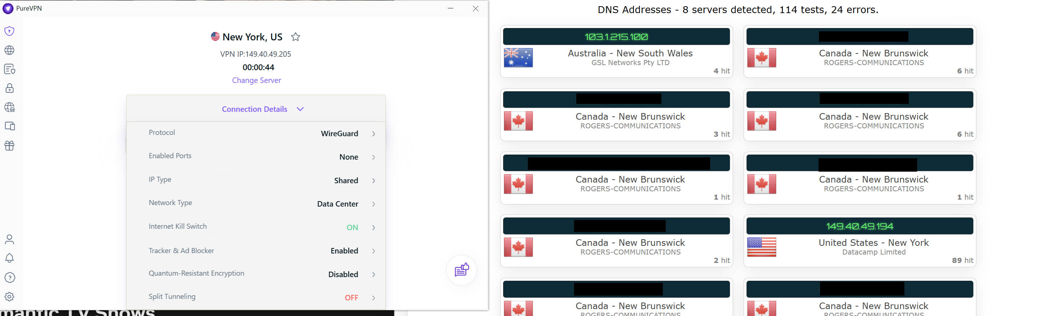Toggle the Split Tunneling OFF setting
Viewport: 1051px width, 316px height.
pyautogui.click(x=351, y=298)
